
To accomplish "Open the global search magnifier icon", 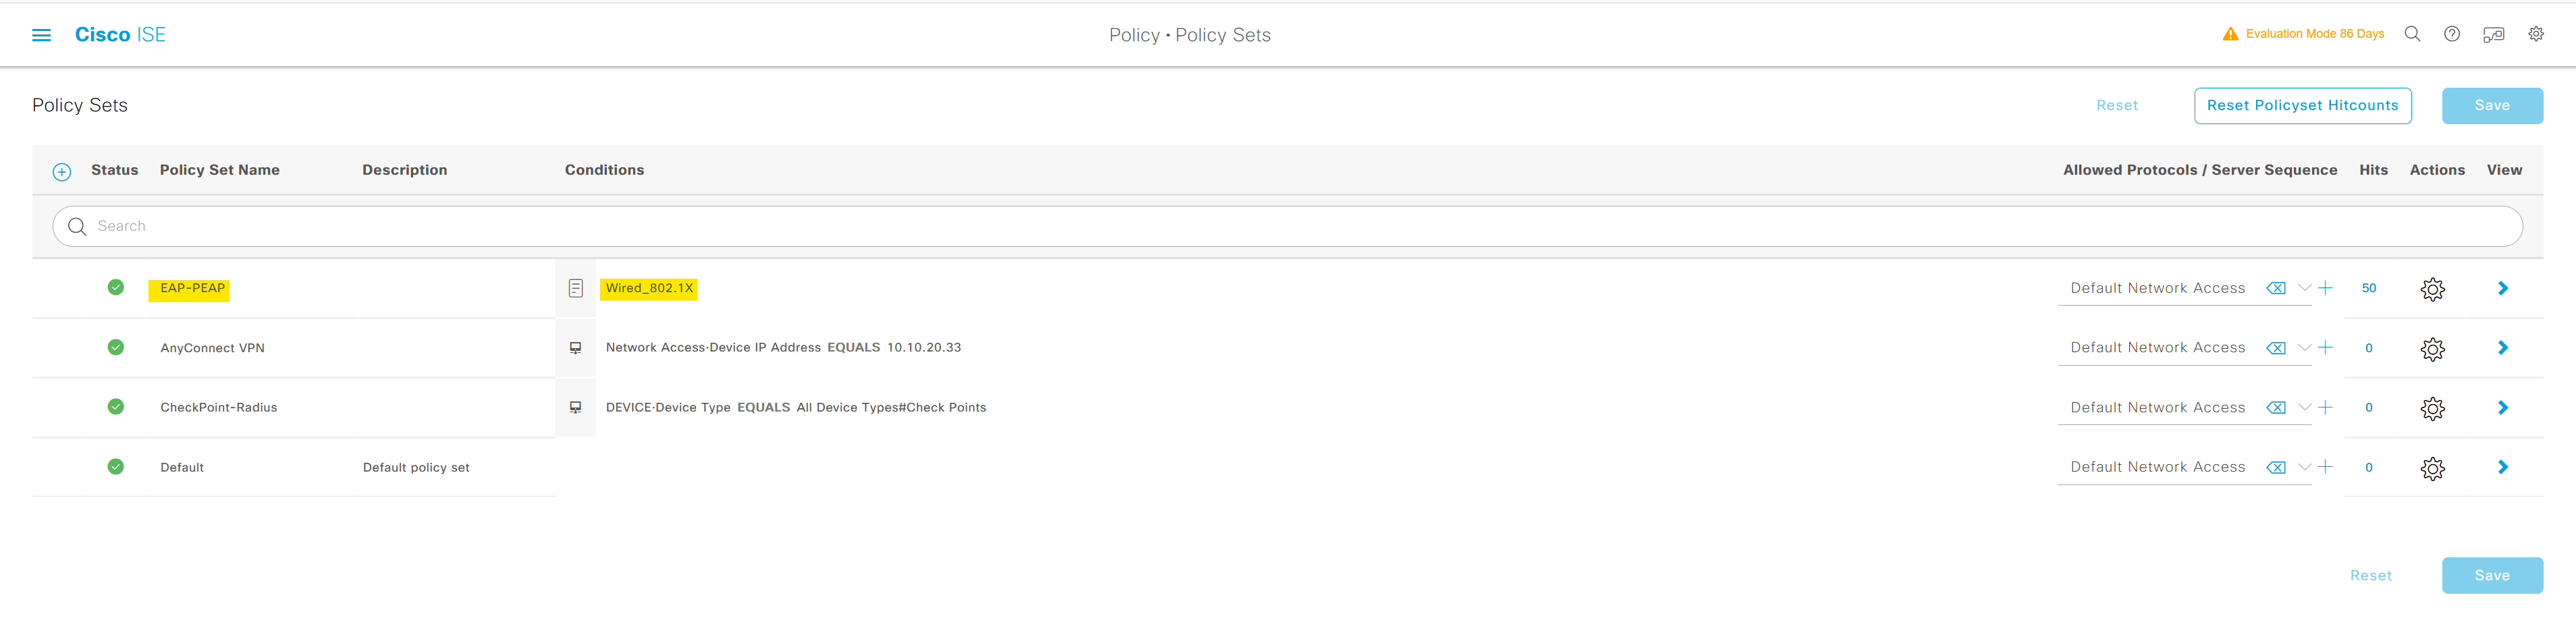I will (2413, 33).
